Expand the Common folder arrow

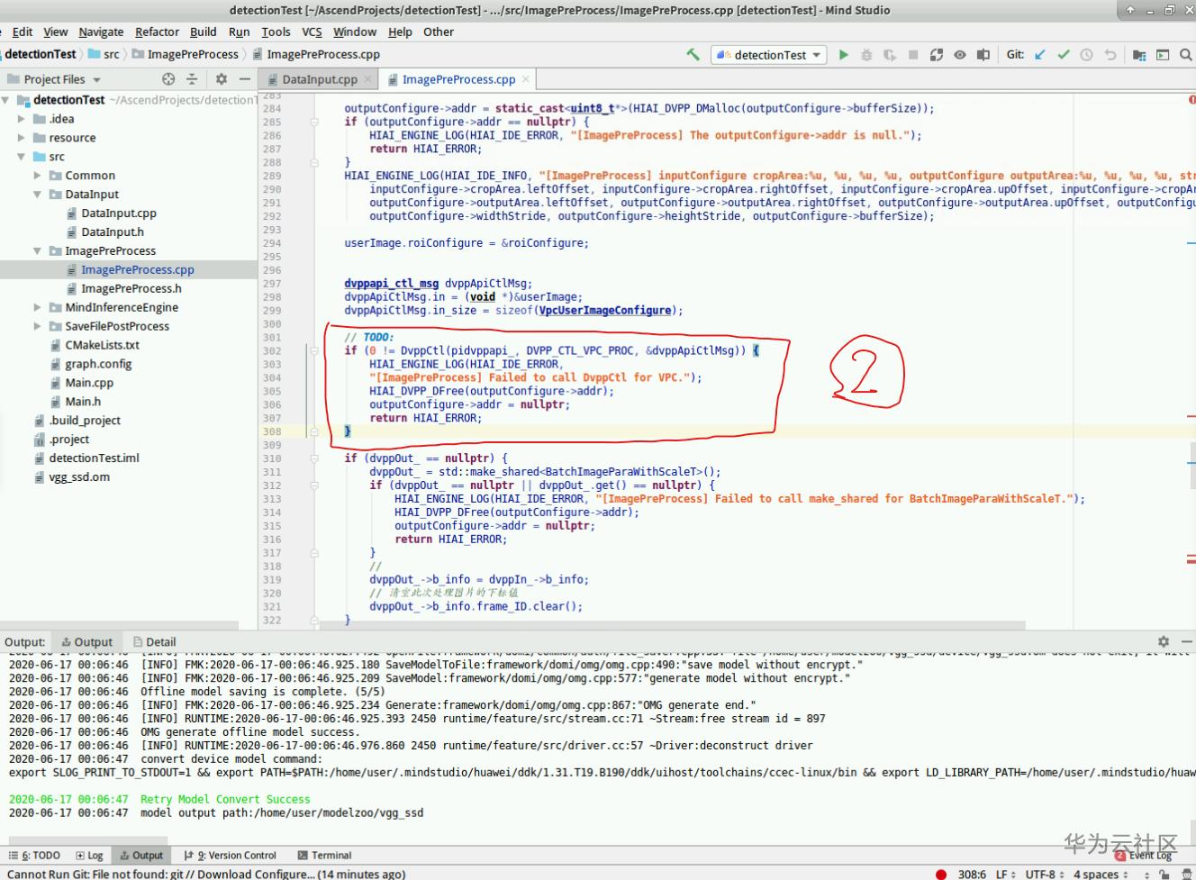[38, 176]
